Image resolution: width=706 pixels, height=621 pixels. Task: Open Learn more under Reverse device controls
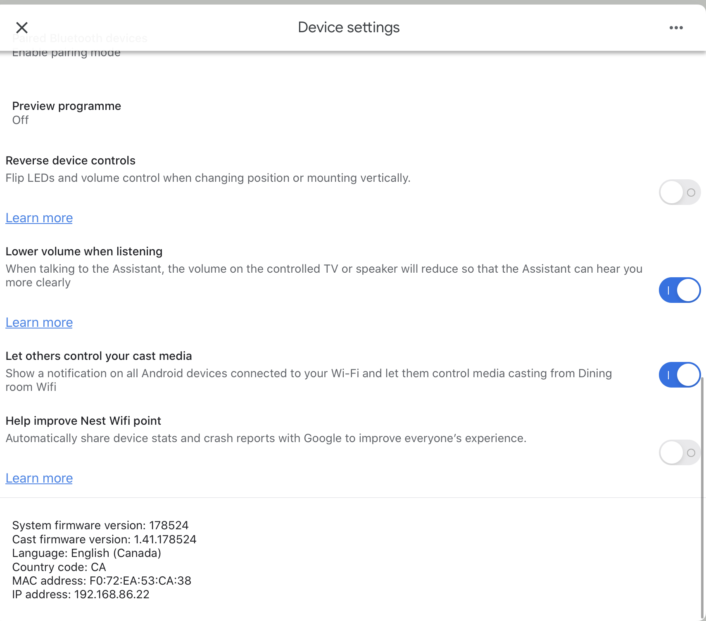point(39,218)
